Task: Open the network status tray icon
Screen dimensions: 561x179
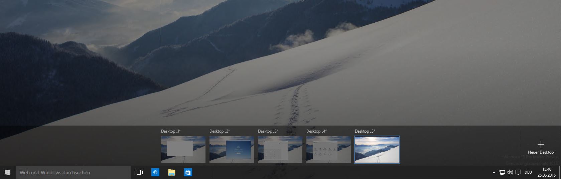Action: coord(502,172)
